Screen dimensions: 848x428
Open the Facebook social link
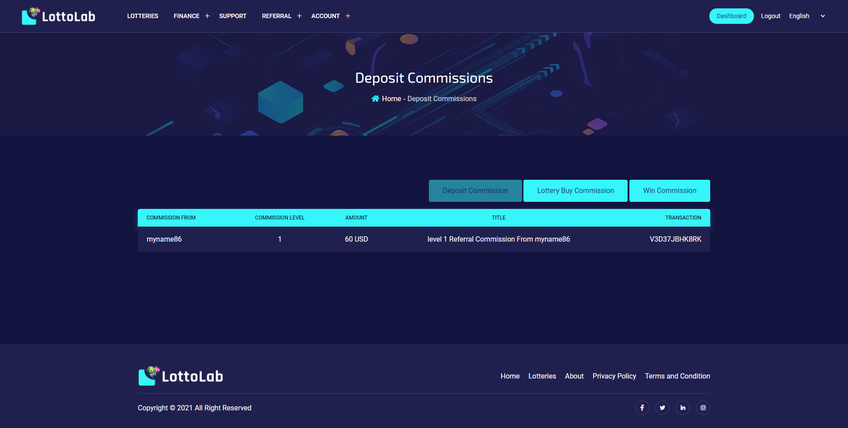tap(642, 408)
